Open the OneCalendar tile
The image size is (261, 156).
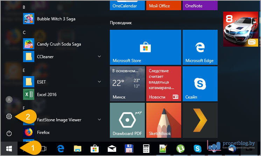pyautogui.click(x=127, y=5)
